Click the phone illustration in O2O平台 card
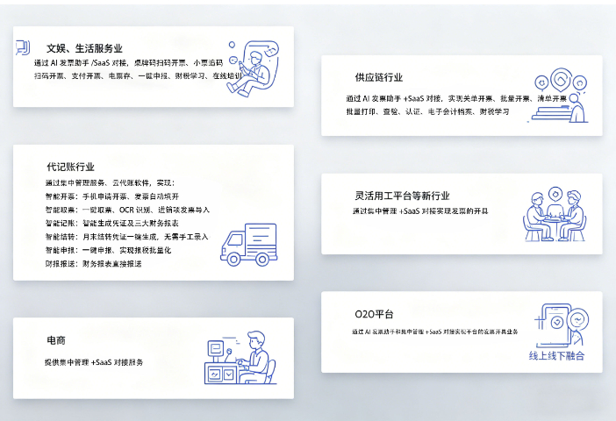Viewport: 616px width, 421px height. (x=561, y=325)
